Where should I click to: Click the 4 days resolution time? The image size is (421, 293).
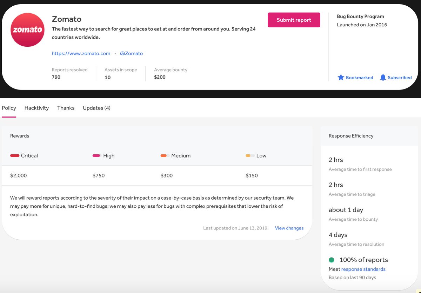(x=338, y=235)
